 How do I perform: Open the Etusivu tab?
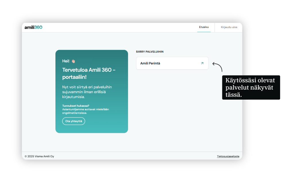tap(204, 27)
